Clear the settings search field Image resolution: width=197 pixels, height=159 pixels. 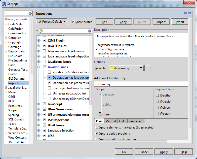(x=30, y=13)
